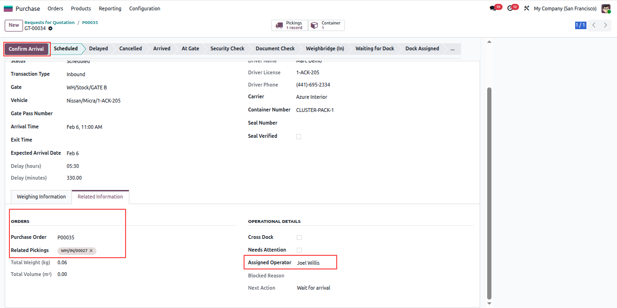Remove the WH/IN/00027 picking tag
617x308 pixels.
[91, 251]
